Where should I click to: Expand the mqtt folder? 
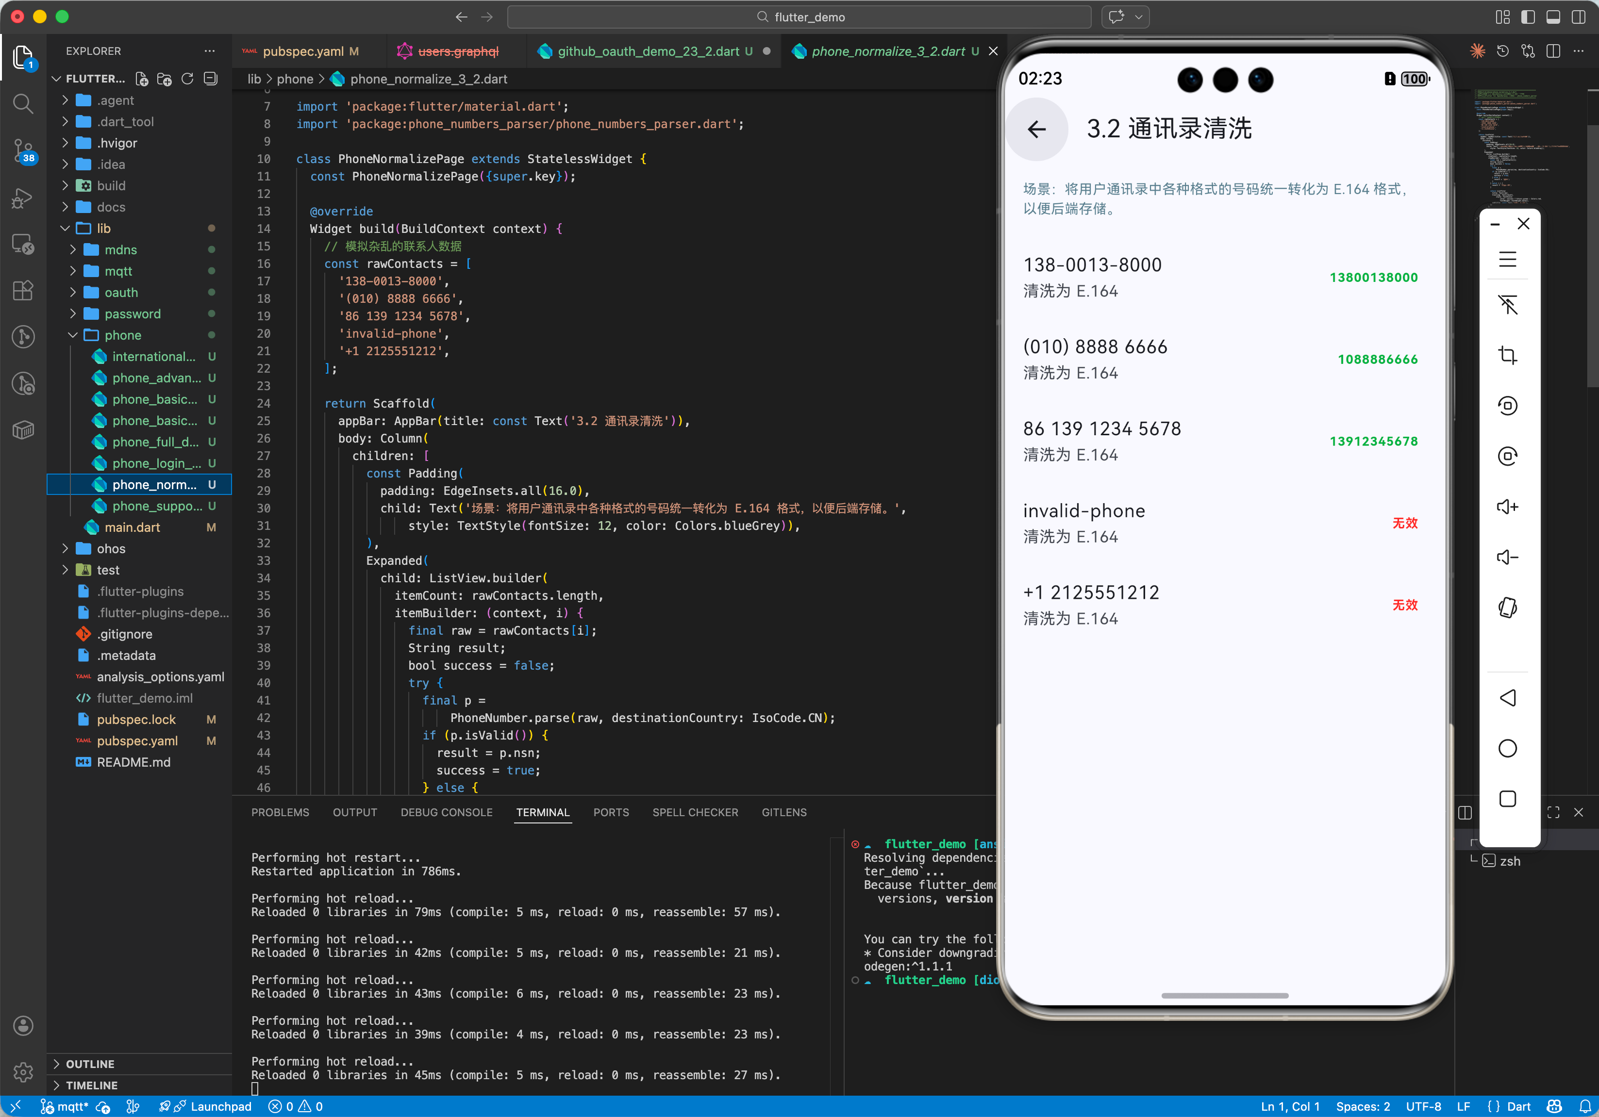coord(117,271)
